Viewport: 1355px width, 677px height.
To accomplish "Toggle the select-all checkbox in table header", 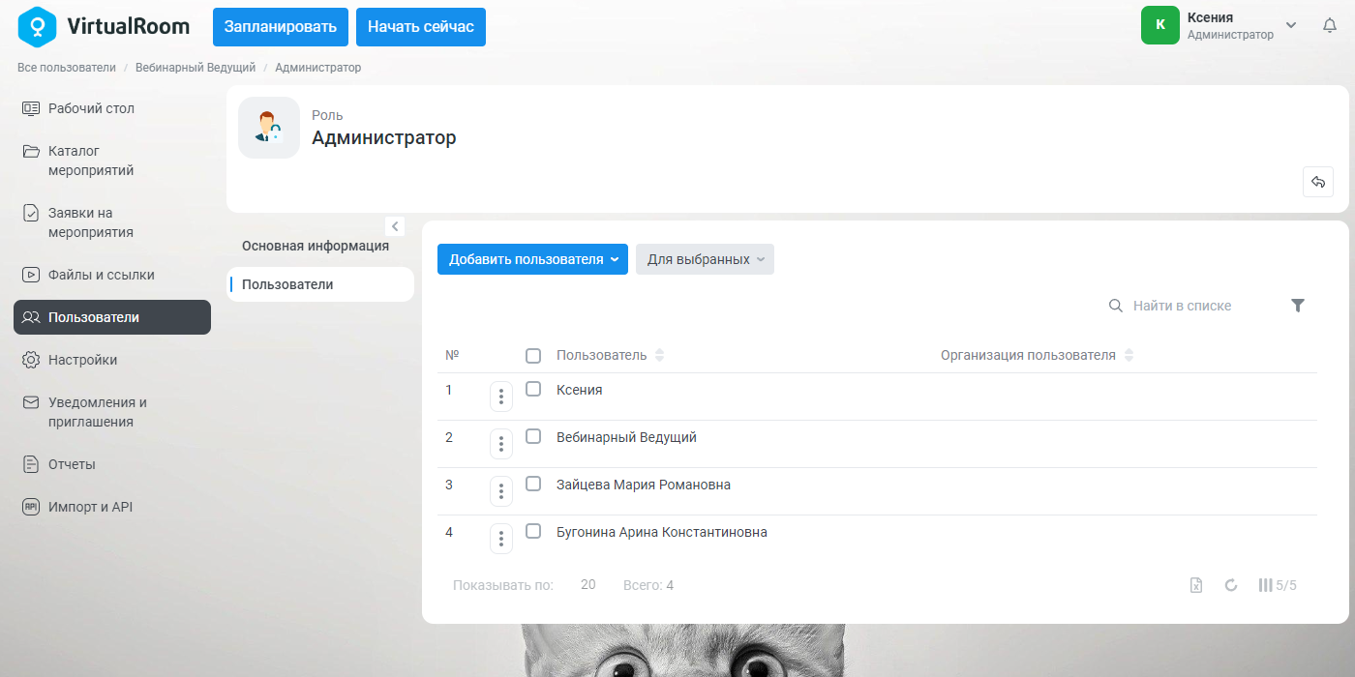I will (x=533, y=356).
